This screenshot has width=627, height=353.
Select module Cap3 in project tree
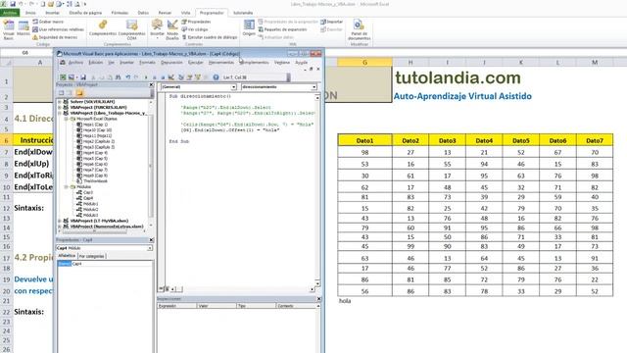(85, 192)
